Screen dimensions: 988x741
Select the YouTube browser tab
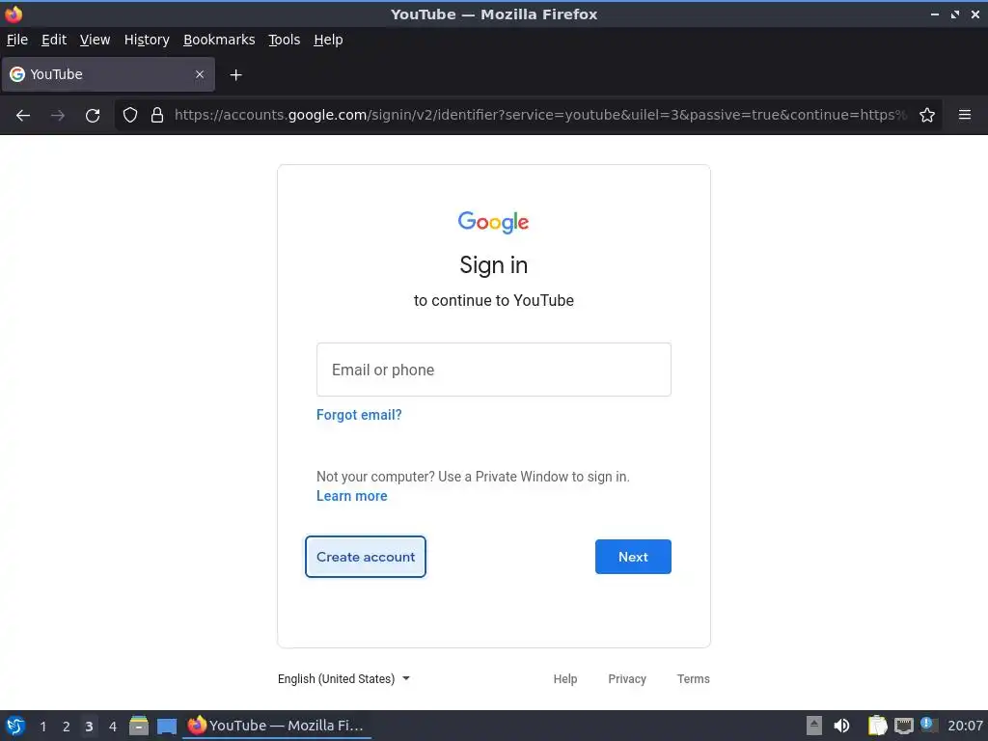pyautogui.click(x=108, y=74)
